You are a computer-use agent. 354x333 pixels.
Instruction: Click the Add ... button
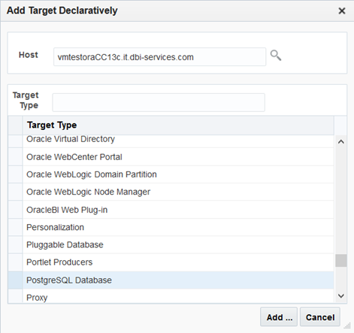pos(279,317)
